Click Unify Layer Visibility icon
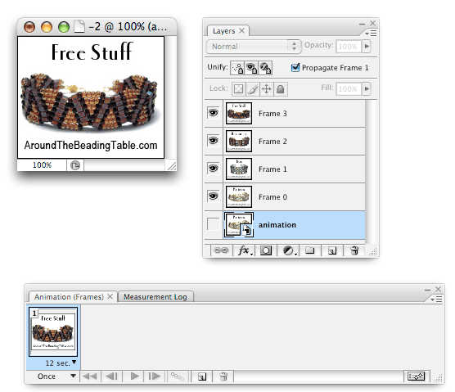The height and width of the screenshot is (392, 455). [251, 68]
